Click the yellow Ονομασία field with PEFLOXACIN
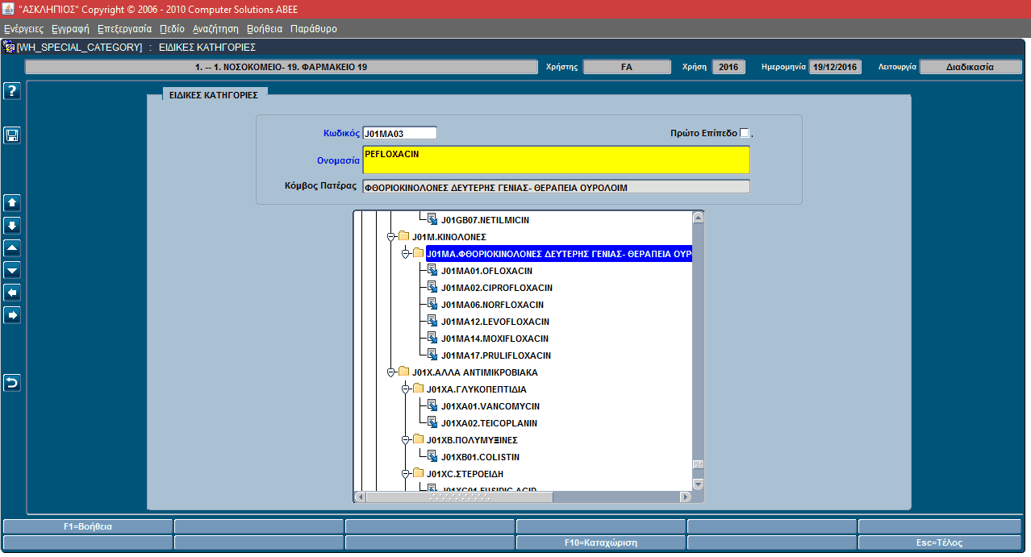The width and height of the screenshot is (1031, 557). [556, 160]
